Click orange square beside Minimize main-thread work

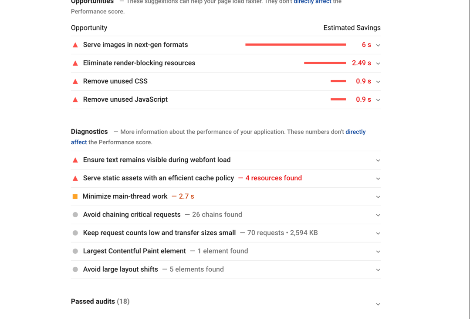(x=75, y=197)
